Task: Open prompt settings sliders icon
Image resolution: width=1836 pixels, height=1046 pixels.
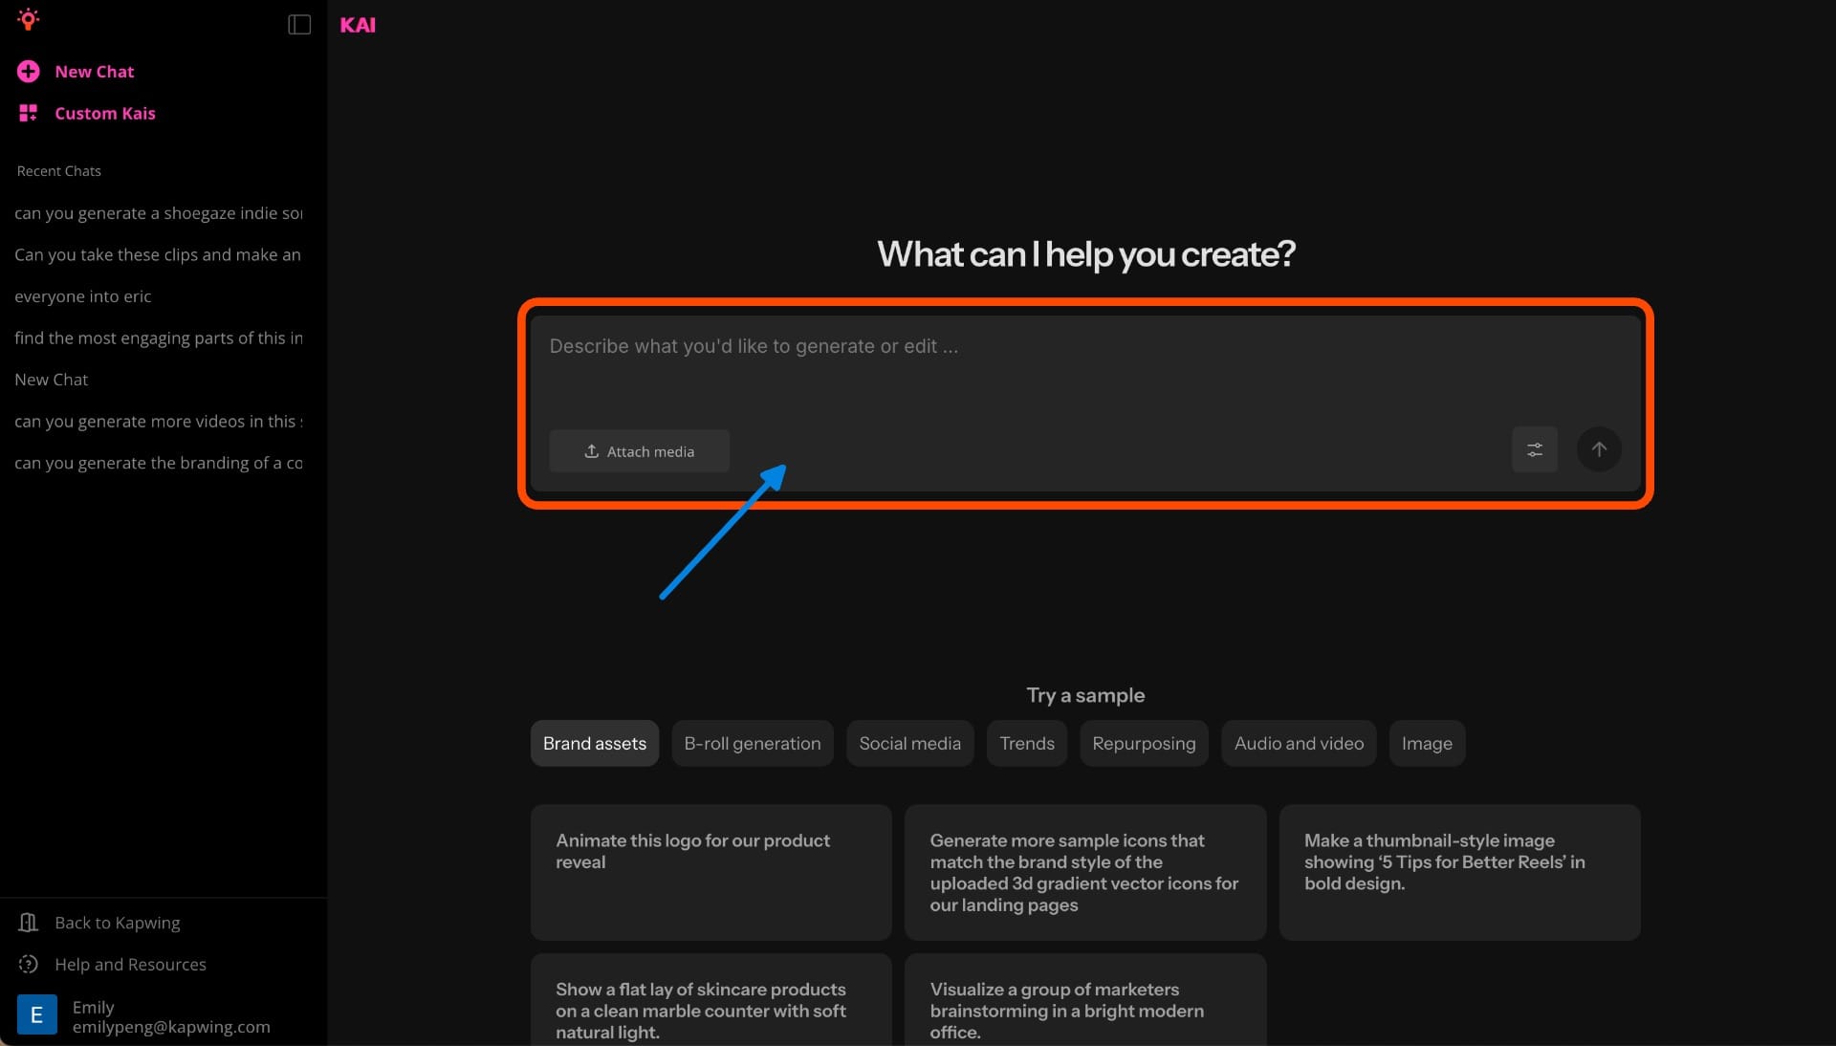Action: 1534,449
